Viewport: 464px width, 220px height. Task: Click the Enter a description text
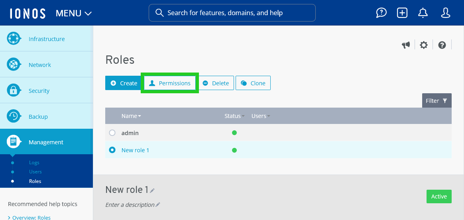130,204
